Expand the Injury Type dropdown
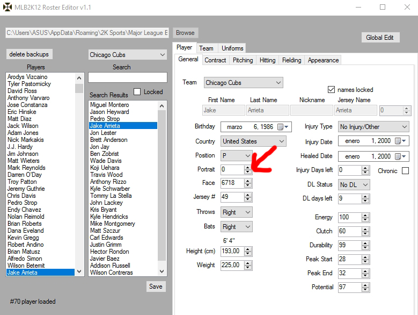418x315 pixels. coord(373,127)
